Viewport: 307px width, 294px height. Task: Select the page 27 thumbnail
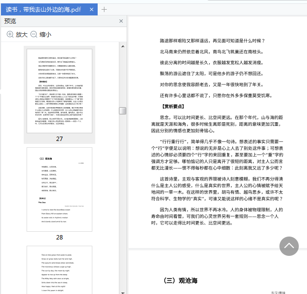click(59, 91)
